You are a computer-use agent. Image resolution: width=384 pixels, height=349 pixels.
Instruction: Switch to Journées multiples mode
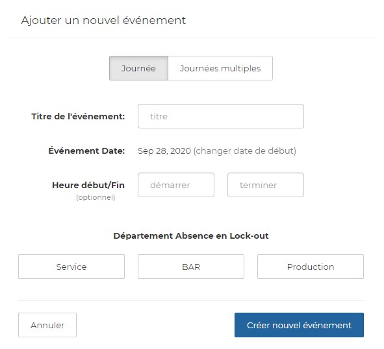(x=220, y=68)
